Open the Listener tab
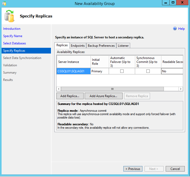 [123, 46]
